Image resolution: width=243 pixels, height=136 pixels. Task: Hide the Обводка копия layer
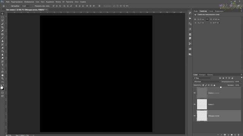tap(195, 116)
